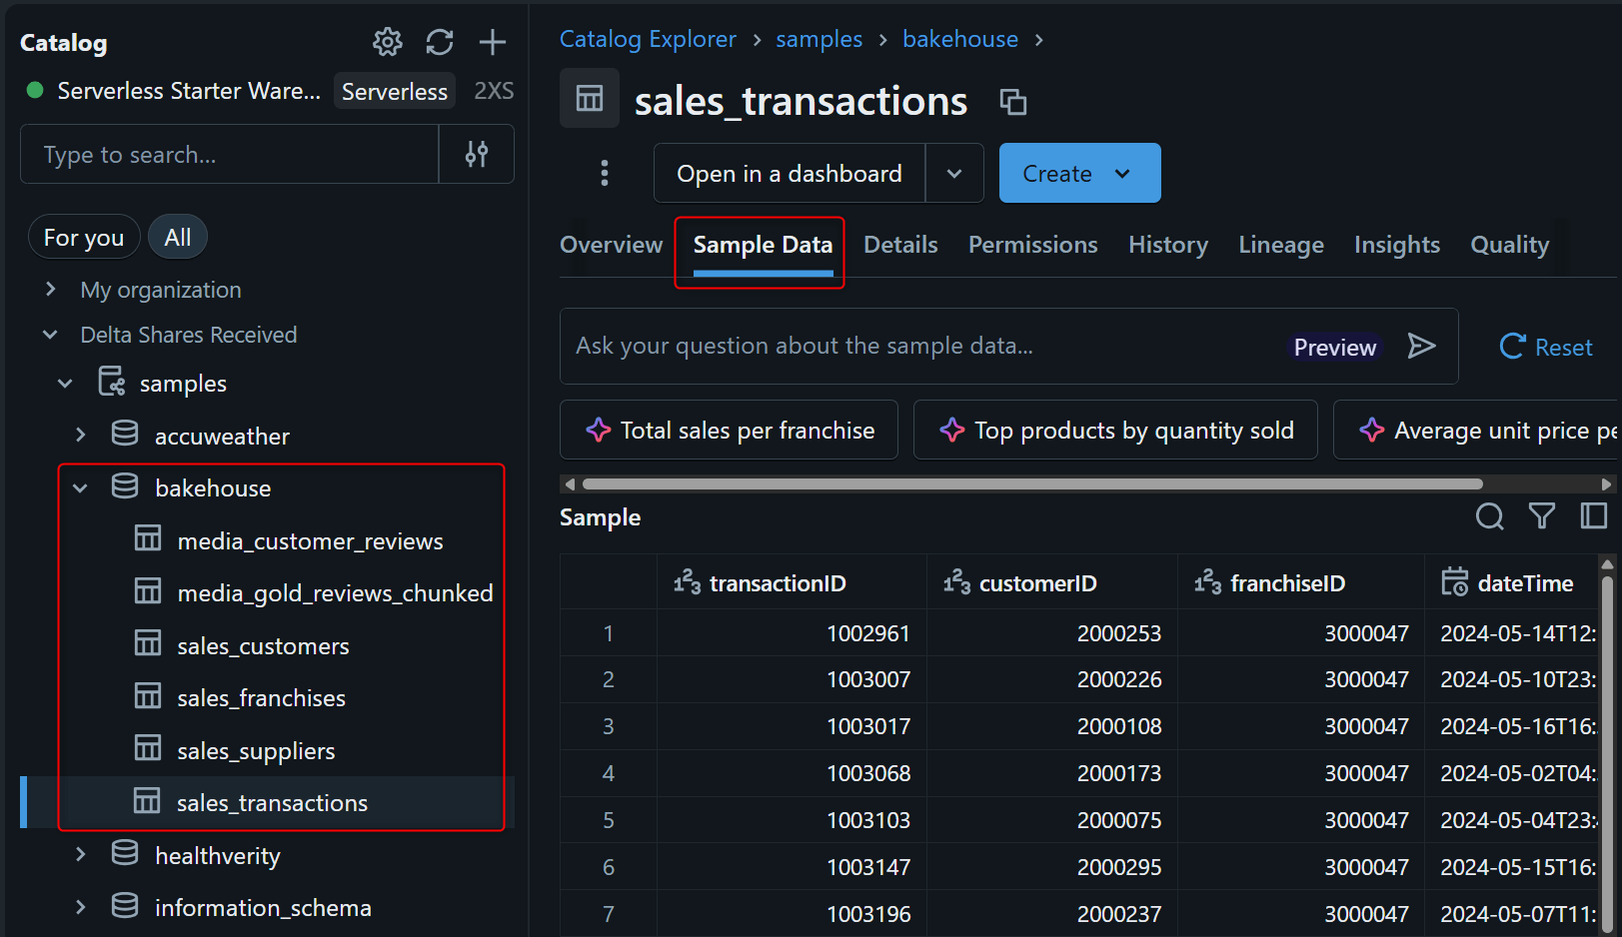Switch to the Lineage tab
The height and width of the screenshot is (937, 1622).
point(1280,245)
